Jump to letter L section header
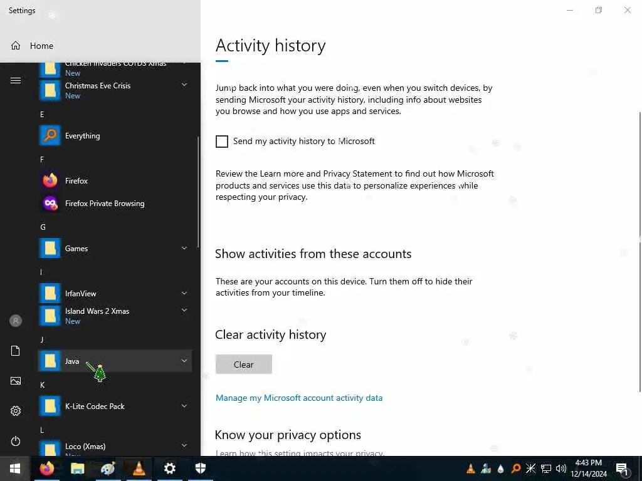The width and height of the screenshot is (642, 481). (x=42, y=430)
